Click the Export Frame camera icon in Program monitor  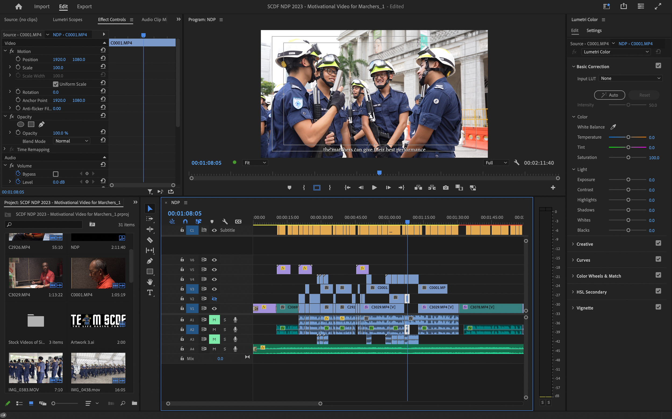[x=445, y=188]
